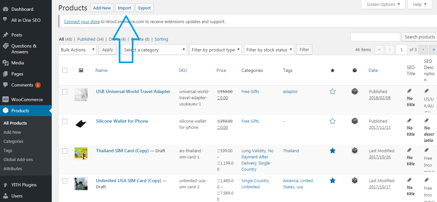Open Bulk Actions dropdown
The width and height of the screenshot is (437, 202).
(78, 50)
